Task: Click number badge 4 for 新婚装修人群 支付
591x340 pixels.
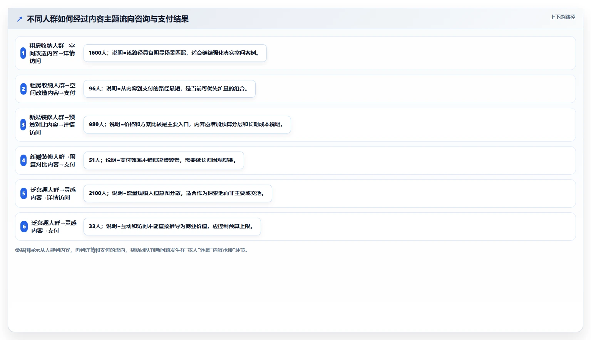Action: [23, 160]
